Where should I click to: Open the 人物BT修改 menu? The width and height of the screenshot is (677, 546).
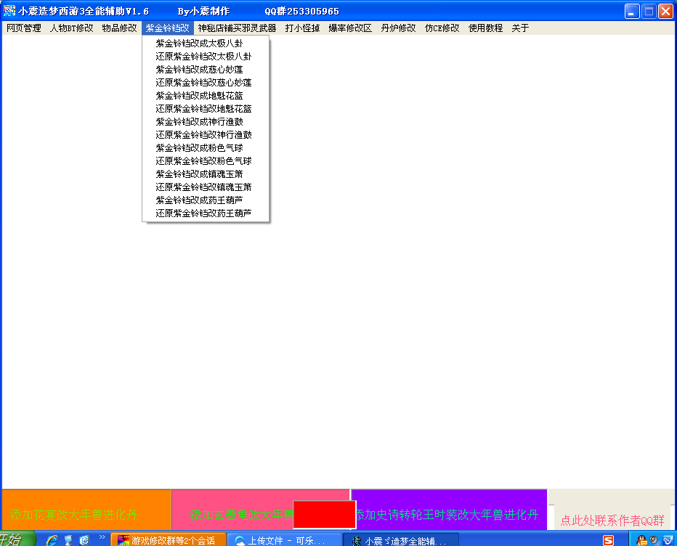[71, 28]
